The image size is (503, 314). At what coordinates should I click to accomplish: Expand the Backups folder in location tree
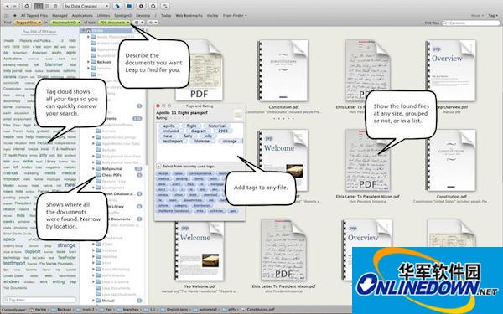89,62
